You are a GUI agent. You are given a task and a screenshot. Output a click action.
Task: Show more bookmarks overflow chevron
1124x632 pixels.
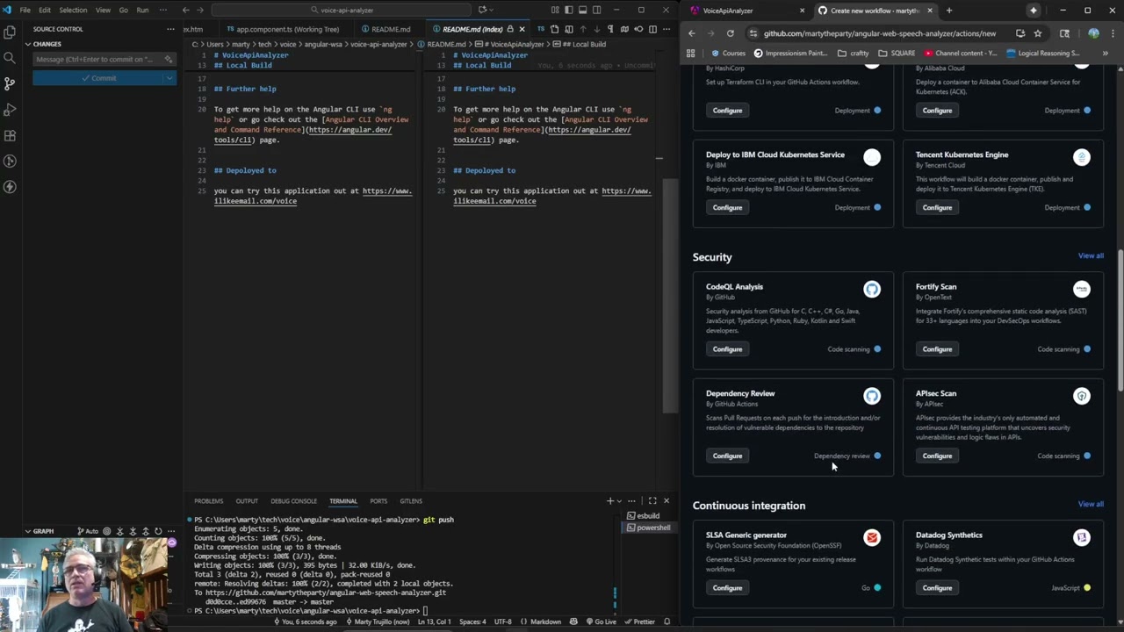[1105, 53]
